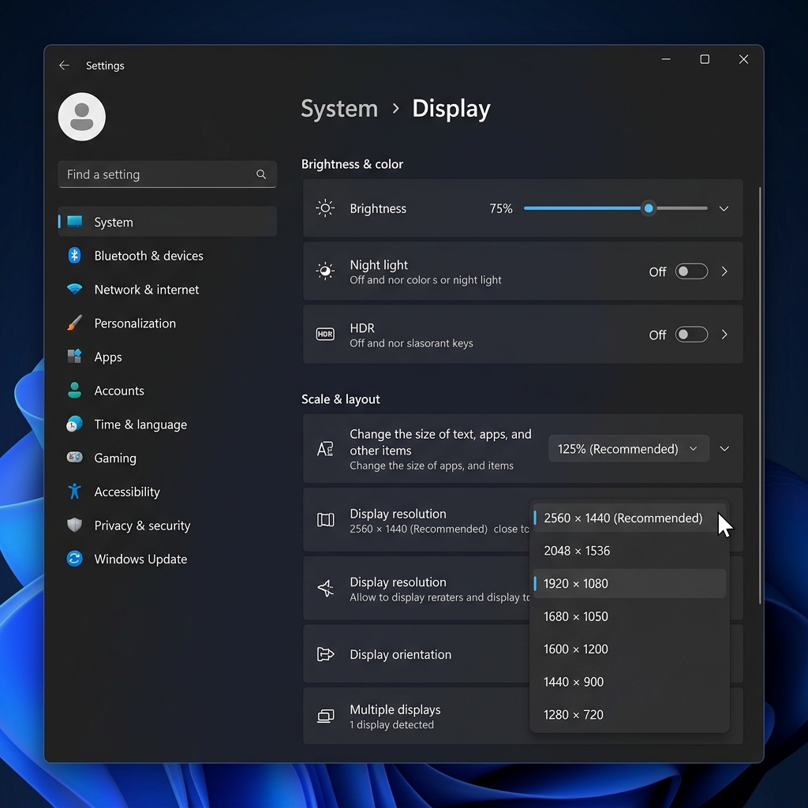Expand the Brightness options chevron
Viewport: 808px width, 808px height.
724,208
